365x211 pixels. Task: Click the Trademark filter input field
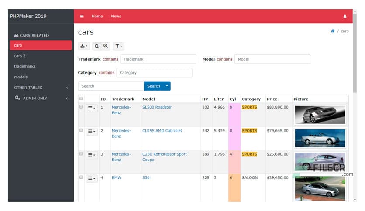[158, 59]
